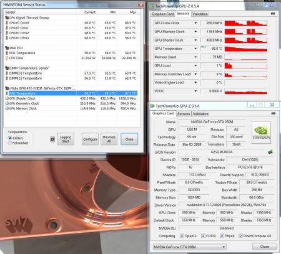Click the GPU name field in GPU-Z
The height and width of the screenshot is (254, 281).
click(212, 122)
